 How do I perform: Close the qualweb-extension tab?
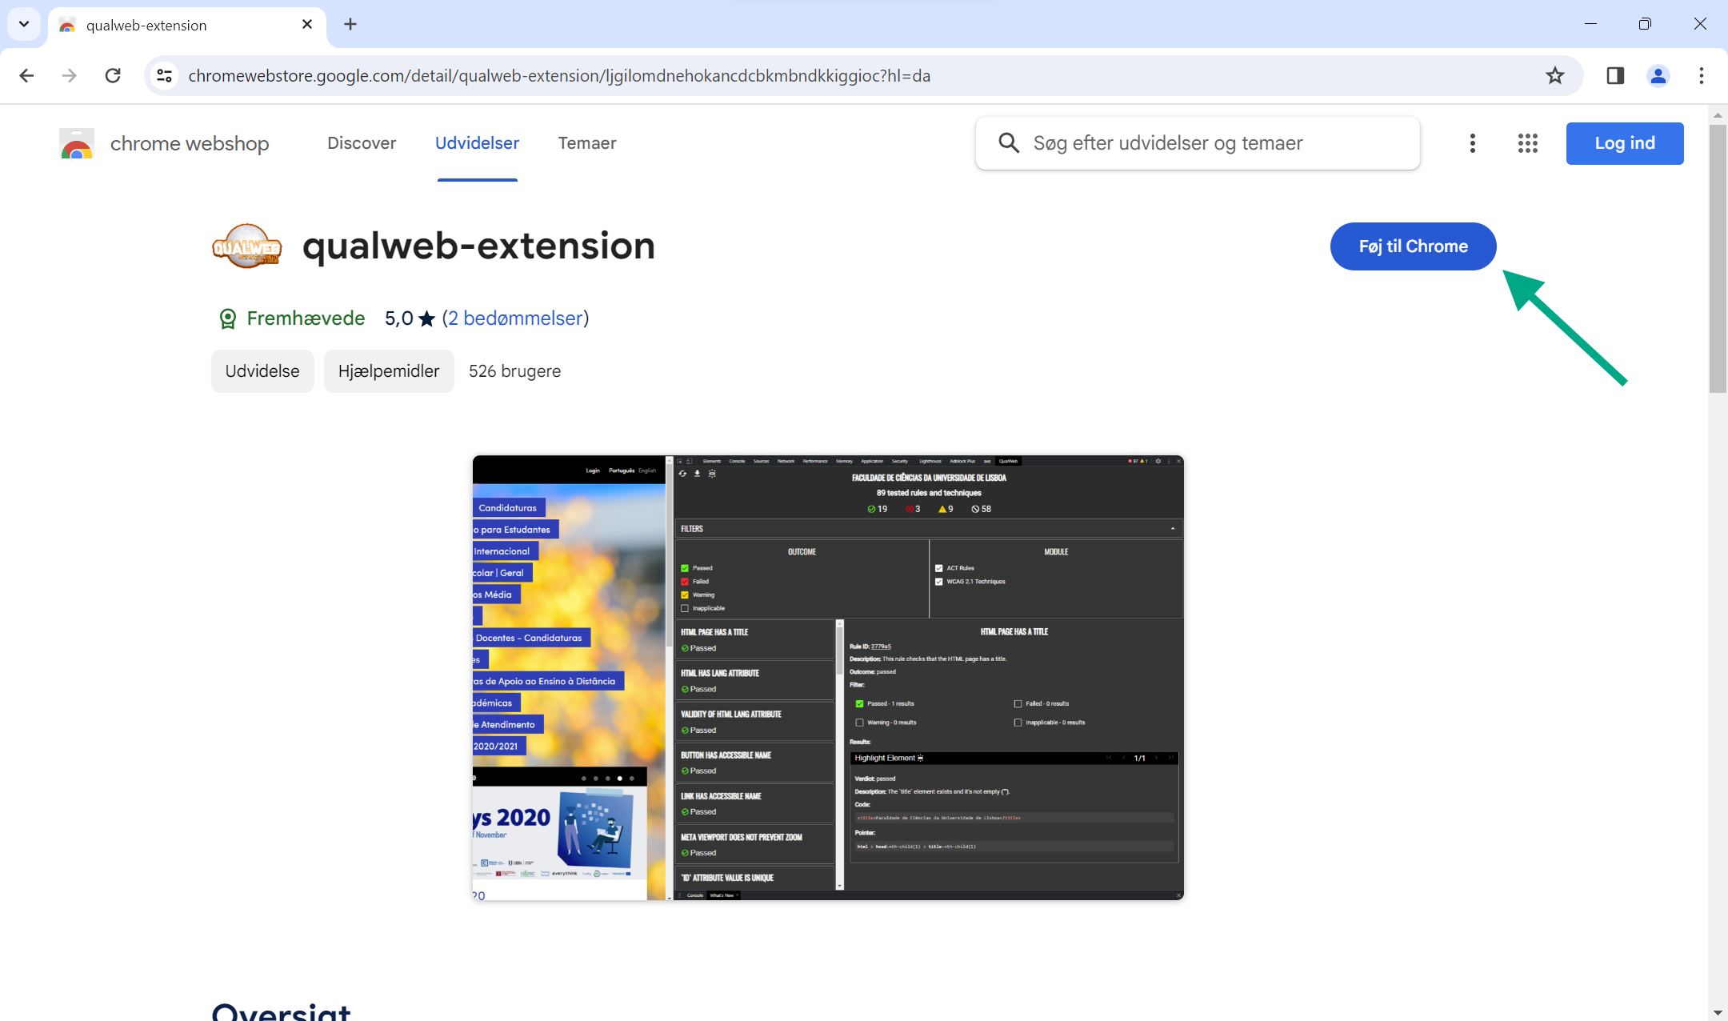307,25
